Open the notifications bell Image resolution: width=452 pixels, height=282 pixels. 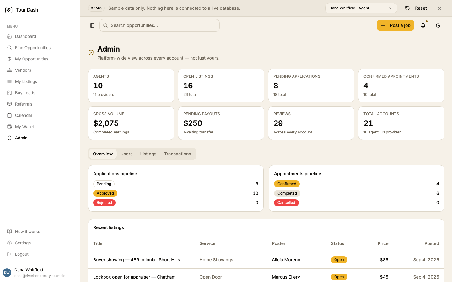[423, 25]
